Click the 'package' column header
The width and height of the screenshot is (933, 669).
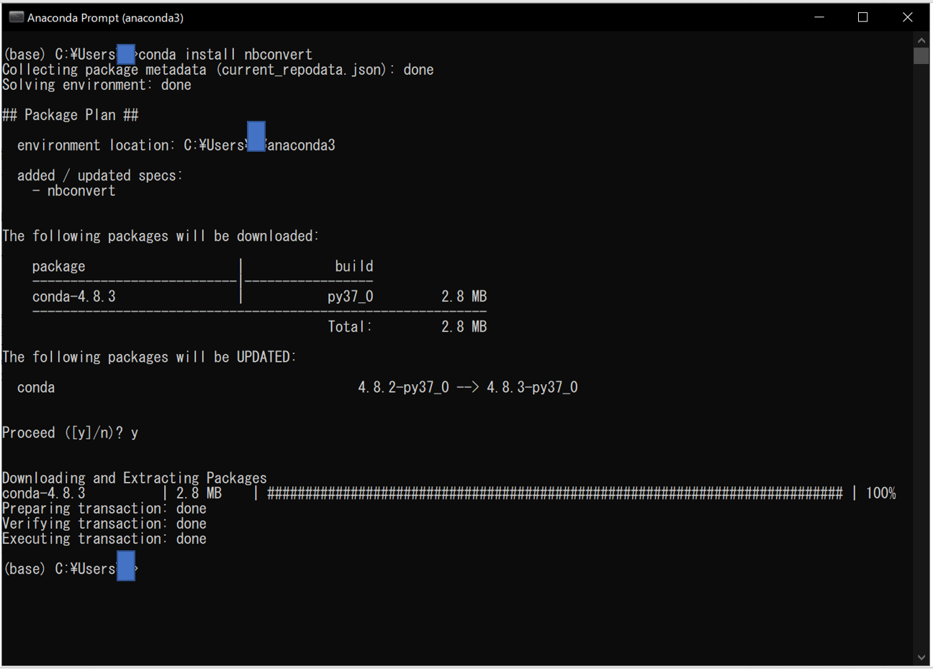tap(59, 266)
